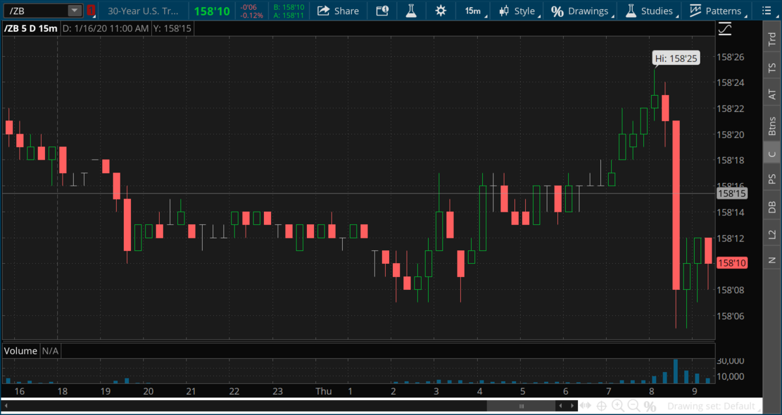This screenshot has height=415, width=782.
Task: Click the Volume study label
Action: 20,351
